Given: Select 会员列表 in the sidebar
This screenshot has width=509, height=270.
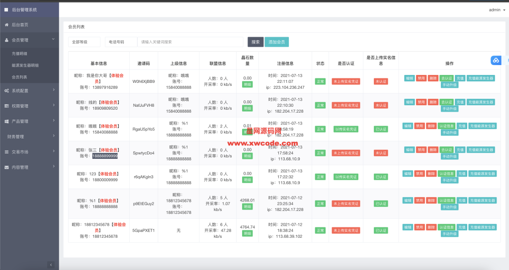Looking at the screenshot, I should 20,77.
